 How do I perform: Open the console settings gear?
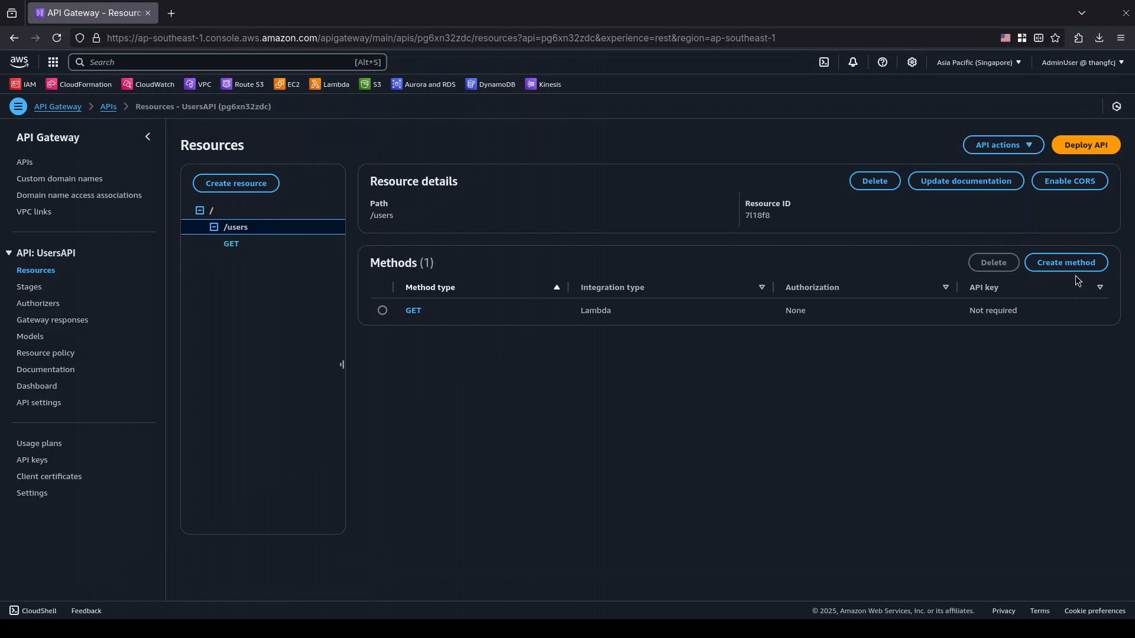coord(912,62)
